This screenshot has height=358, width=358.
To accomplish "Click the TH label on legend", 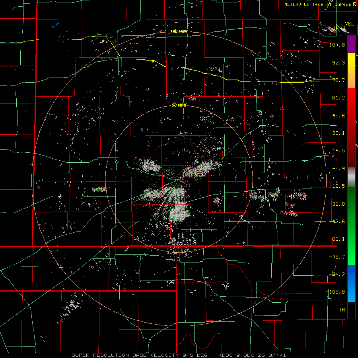I will tap(342, 310).
